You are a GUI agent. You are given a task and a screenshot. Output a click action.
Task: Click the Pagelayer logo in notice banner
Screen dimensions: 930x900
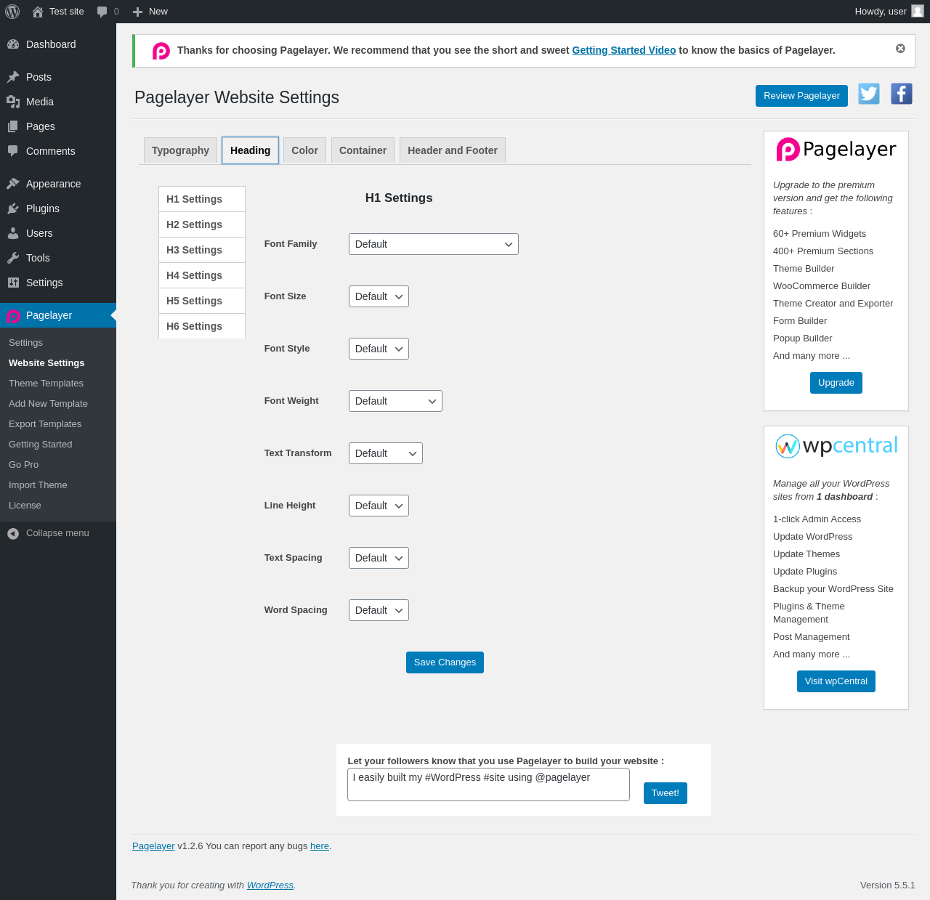click(x=161, y=51)
